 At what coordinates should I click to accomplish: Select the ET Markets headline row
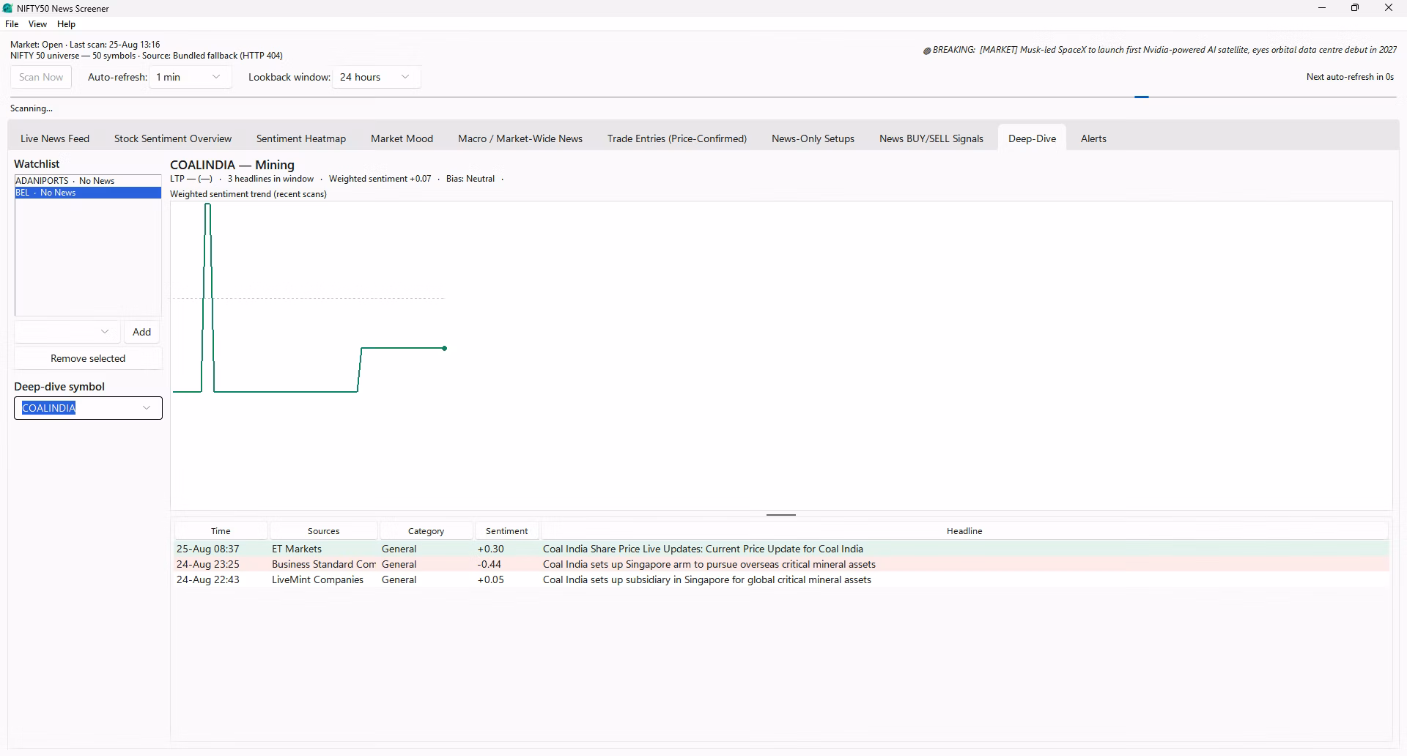tap(782, 549)
